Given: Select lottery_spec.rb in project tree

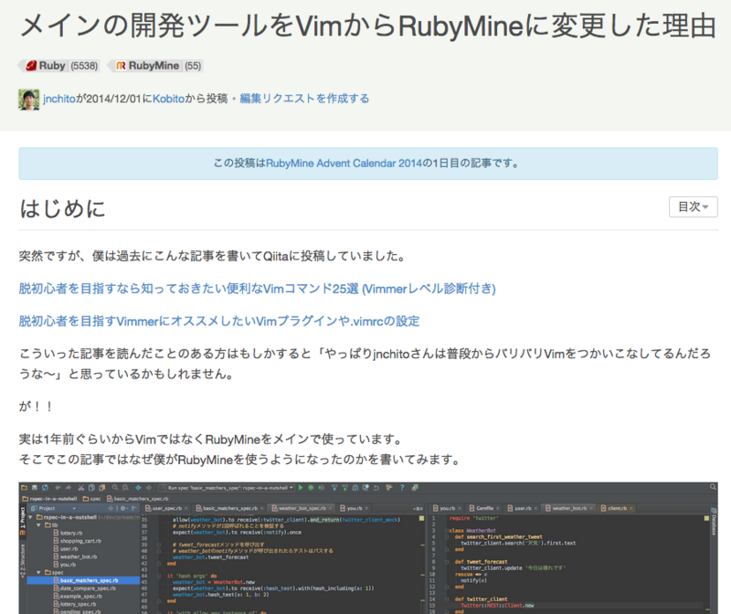Looking at the screenshot, I should [x=75, y=604].
